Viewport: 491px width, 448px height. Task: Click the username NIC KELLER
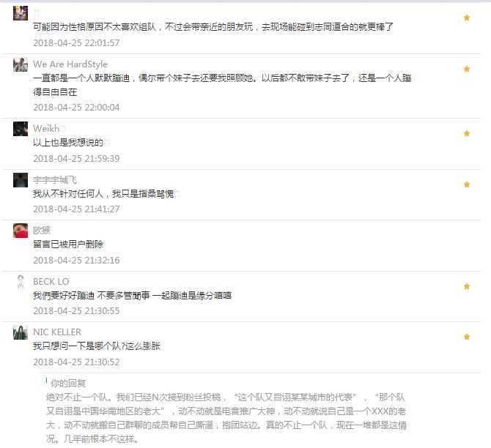coord(57,332)
